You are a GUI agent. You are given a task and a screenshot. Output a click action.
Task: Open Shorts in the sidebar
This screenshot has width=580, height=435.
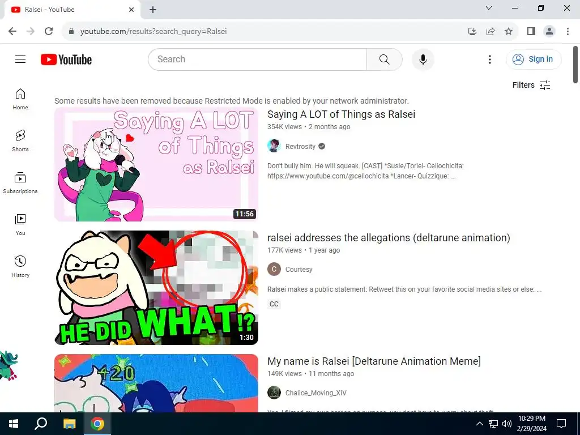tap(20, 141)
